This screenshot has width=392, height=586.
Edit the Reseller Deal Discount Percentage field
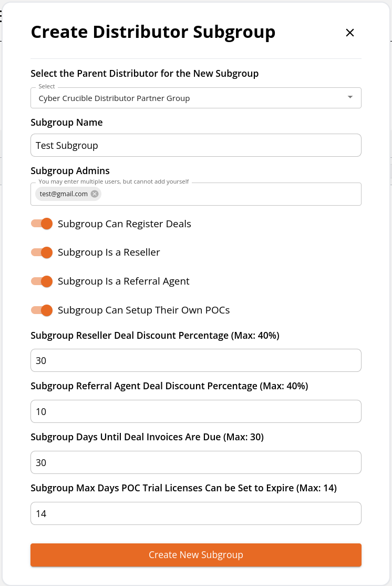tap(196, 361)
